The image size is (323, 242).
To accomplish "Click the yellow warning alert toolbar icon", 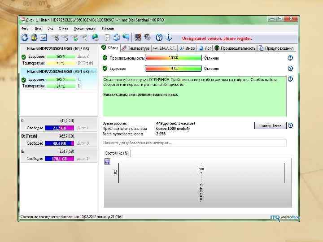I will click(34, 38).
